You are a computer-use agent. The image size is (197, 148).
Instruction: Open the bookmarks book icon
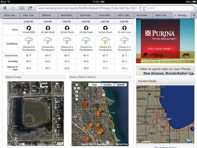(22, 8)
